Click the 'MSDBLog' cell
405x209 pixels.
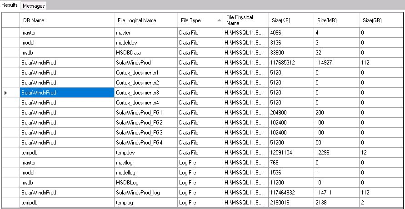click(146, 183)
